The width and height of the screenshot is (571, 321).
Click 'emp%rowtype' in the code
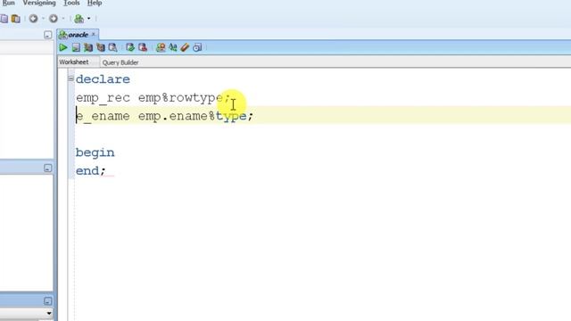point(180,98)
